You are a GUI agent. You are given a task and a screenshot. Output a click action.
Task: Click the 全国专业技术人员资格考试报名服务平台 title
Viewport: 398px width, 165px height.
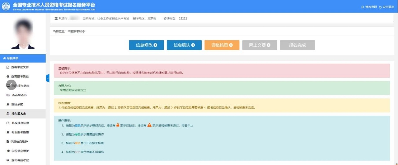(x=54, y=5)
